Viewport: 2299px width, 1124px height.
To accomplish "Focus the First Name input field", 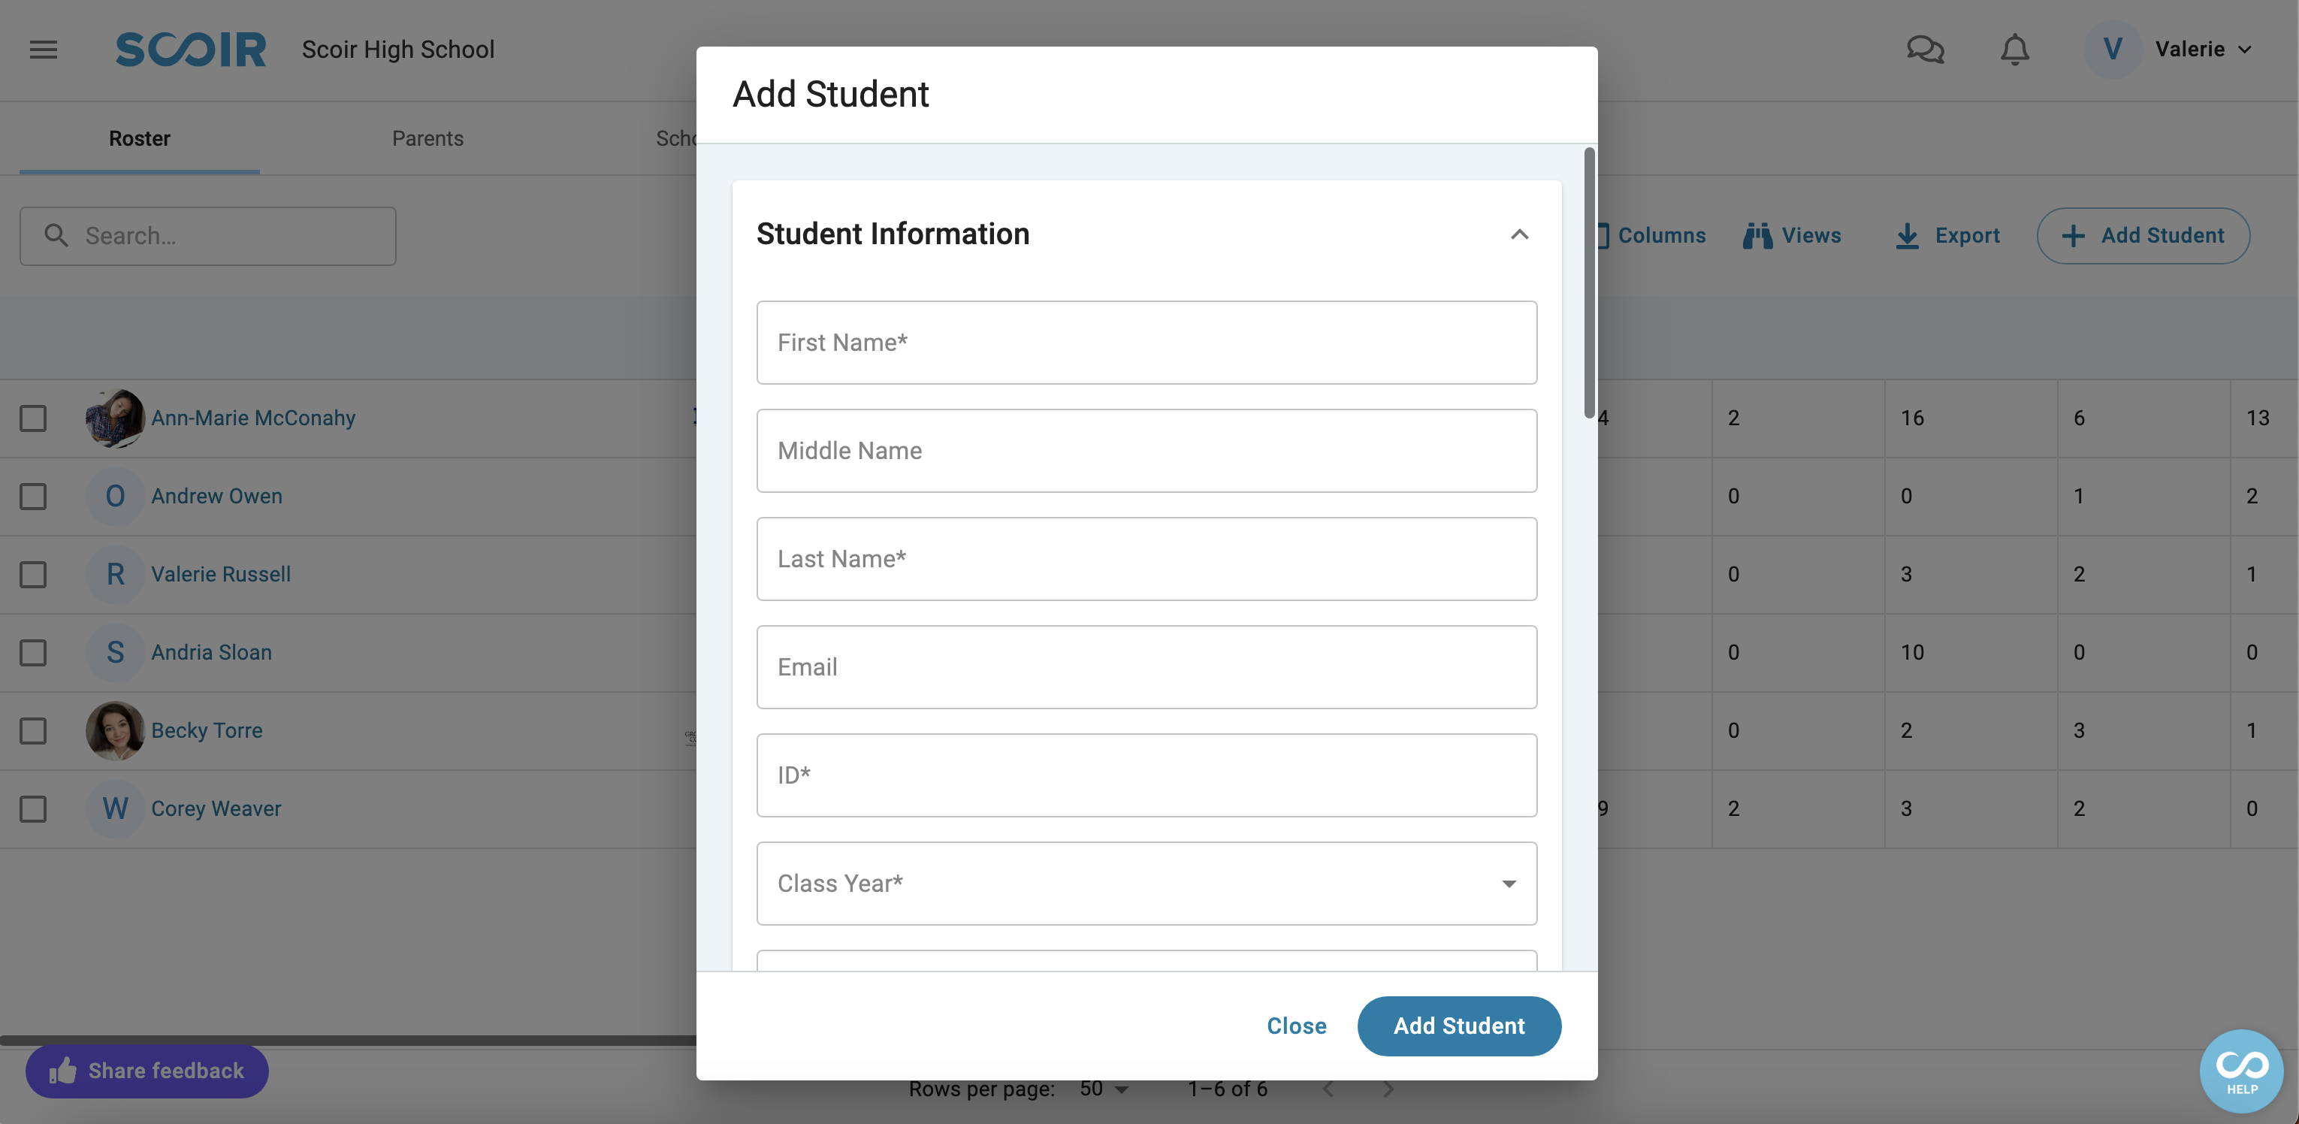I will click(x=1146, y=343).
